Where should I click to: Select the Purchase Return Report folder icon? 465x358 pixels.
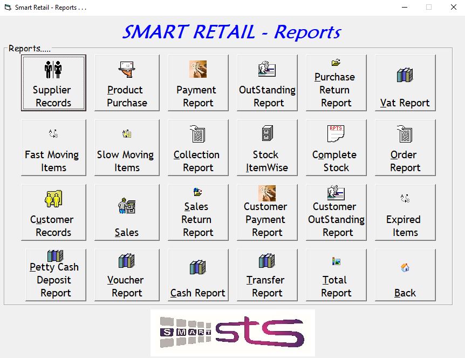tap(336, 62)
